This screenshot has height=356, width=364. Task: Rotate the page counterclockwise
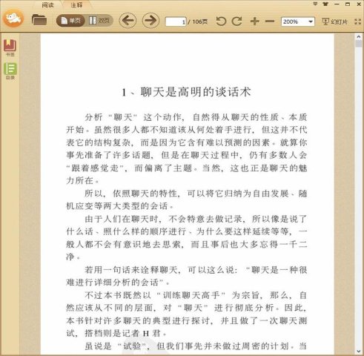click(x=221, y=22)
